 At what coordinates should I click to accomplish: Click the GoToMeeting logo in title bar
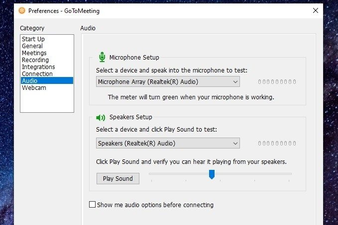point(22,10)
